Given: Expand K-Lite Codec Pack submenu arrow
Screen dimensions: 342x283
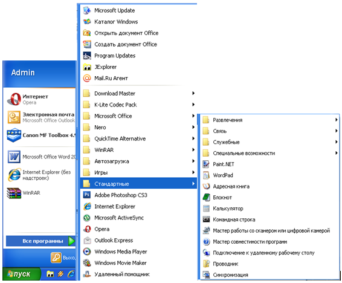Looking at the screenshot, I should point(193,105).
